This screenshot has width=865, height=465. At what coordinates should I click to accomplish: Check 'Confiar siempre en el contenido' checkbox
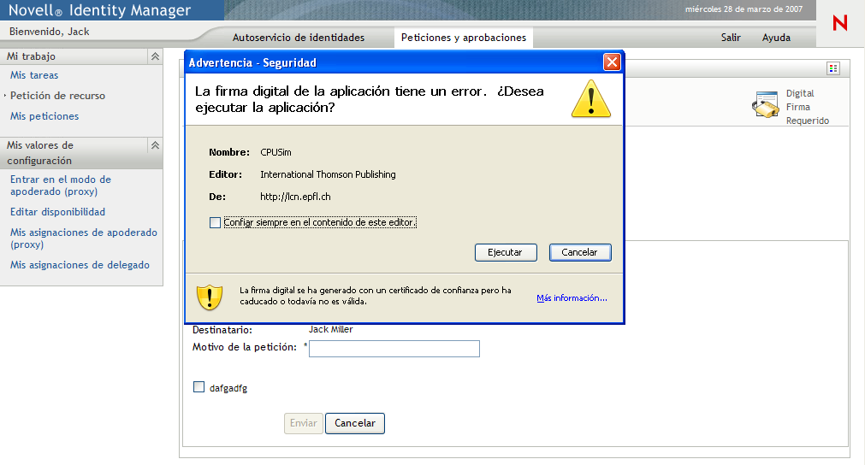pyautogui.click(x=215, y=222)
